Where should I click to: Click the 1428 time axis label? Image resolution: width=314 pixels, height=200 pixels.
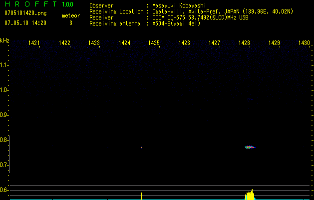(x=244, y=43)
